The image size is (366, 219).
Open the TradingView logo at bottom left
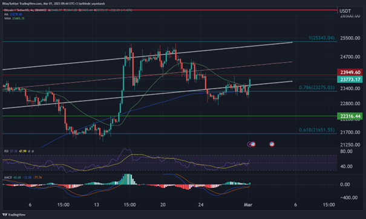click(14, 215)
